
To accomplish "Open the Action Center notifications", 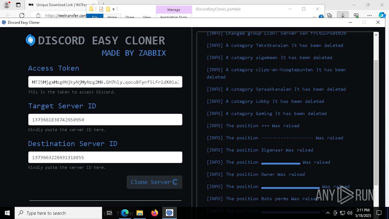I will [x=379, y=213].
